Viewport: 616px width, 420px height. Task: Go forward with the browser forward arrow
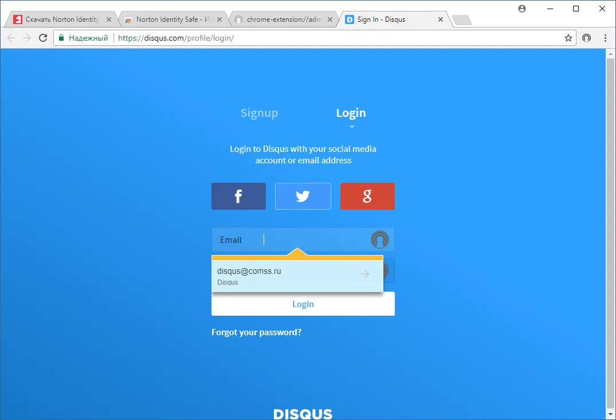27,38
